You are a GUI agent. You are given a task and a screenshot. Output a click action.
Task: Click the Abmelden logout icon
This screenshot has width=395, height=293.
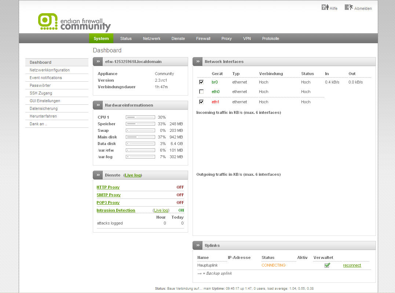(348, 8)
